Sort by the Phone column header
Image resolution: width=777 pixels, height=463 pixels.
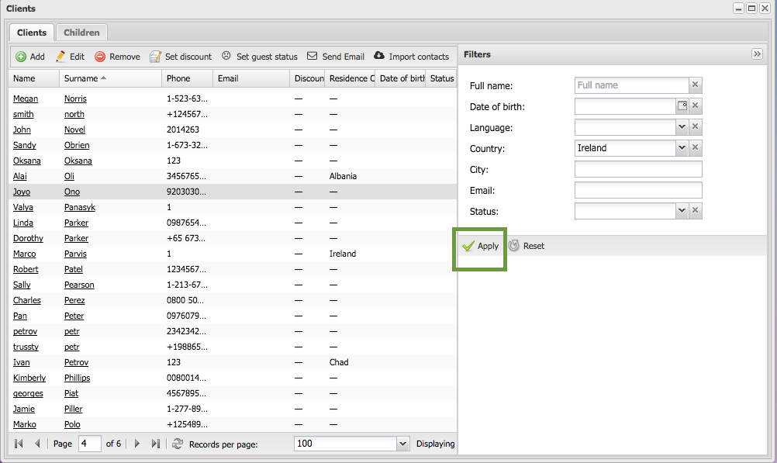tap(188, 78)
